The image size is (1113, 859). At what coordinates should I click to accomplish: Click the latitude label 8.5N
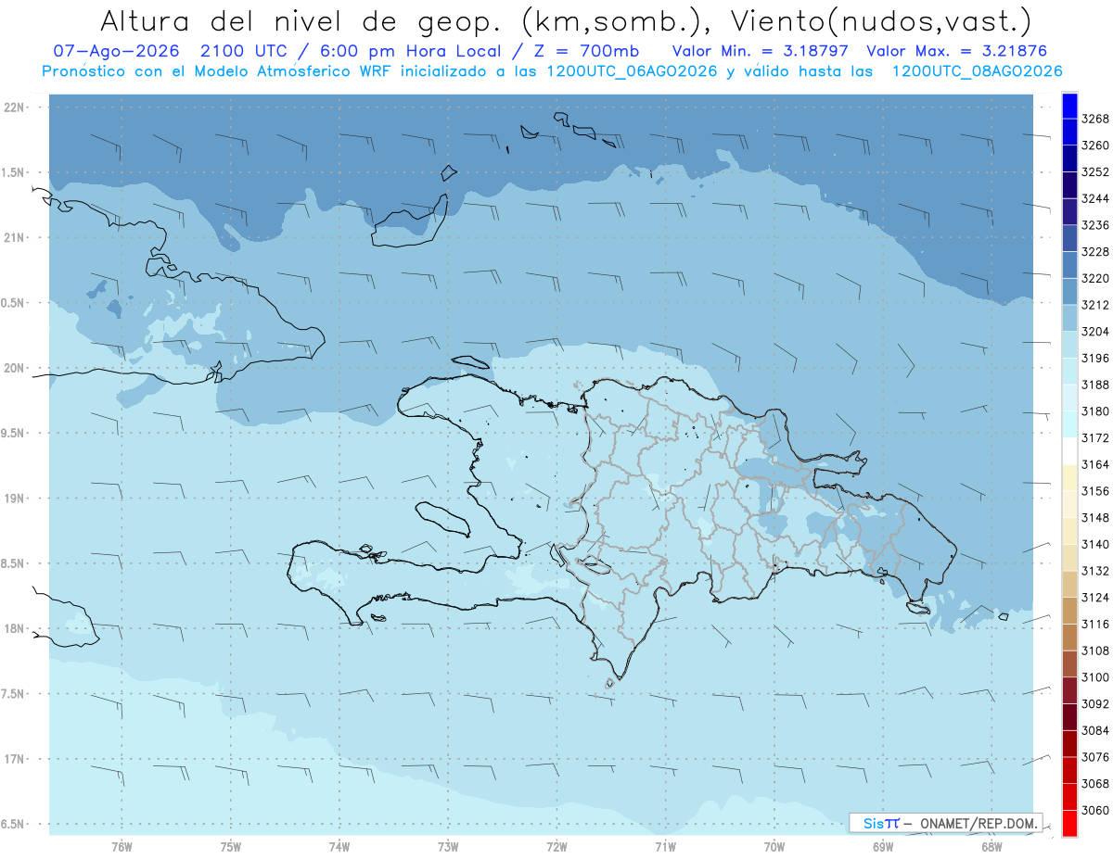tap(12, 563)
